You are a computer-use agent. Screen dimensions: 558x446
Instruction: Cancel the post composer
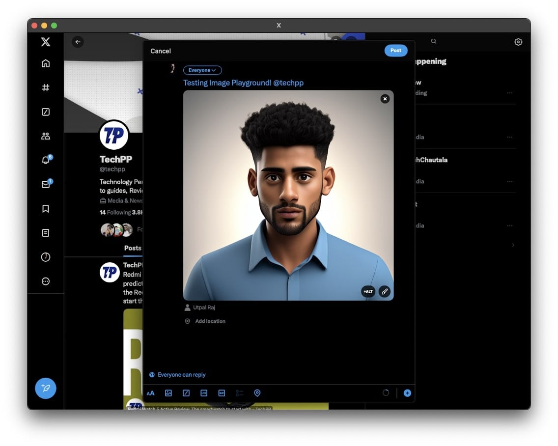click(x=161, y=51)
